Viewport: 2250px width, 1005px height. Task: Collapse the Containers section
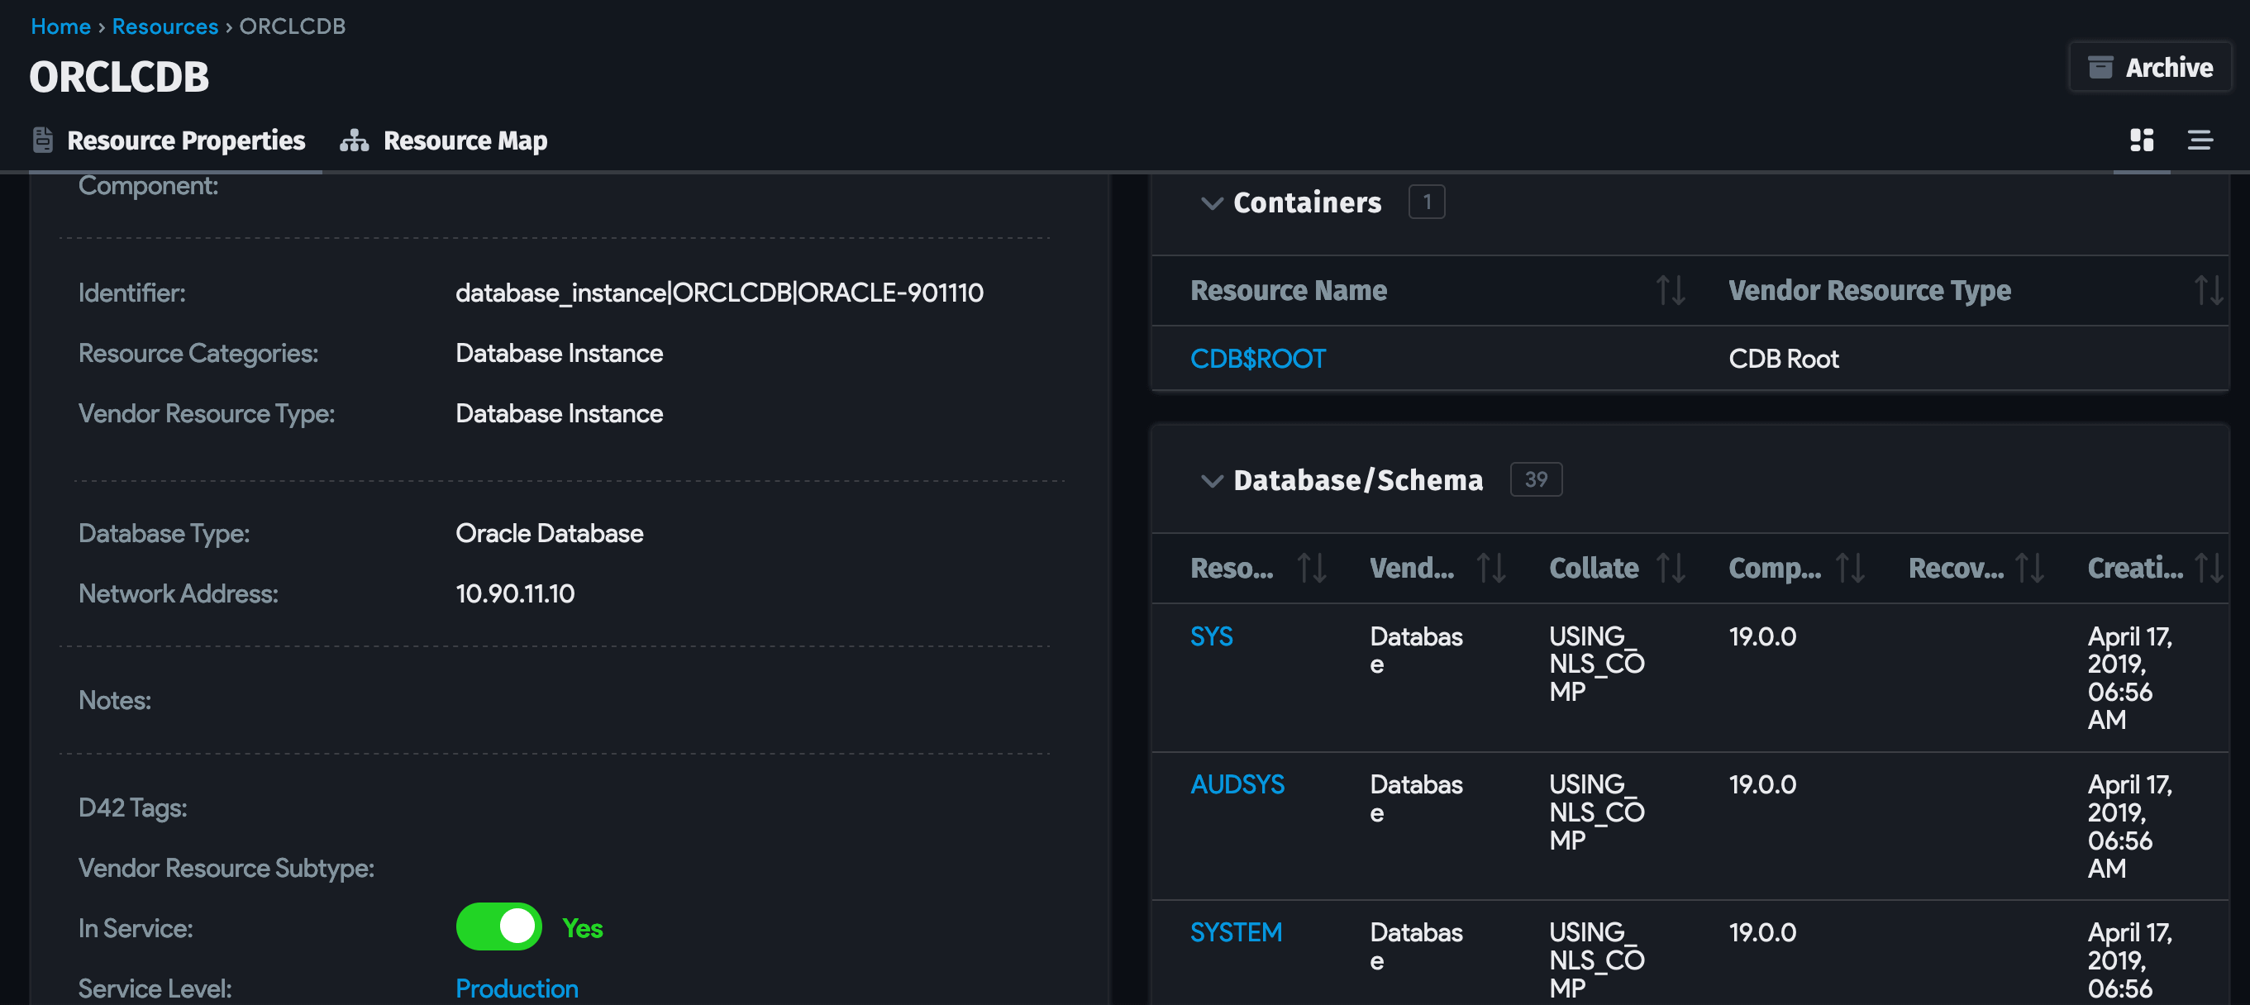pos(1213,203)
